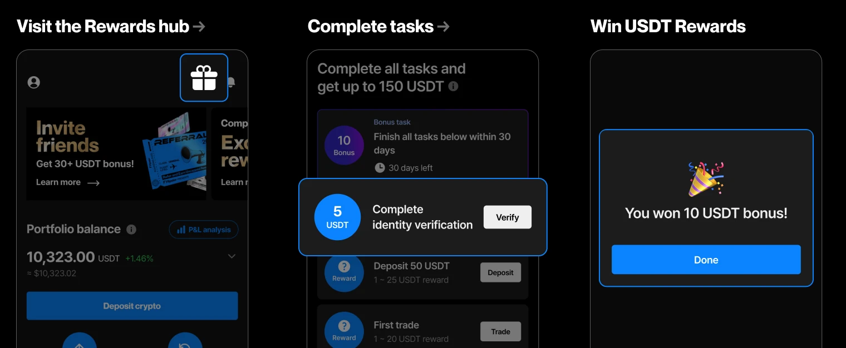Tap the 5 USDT circle badge
This screenshot has height=348, width=846.
337,217
